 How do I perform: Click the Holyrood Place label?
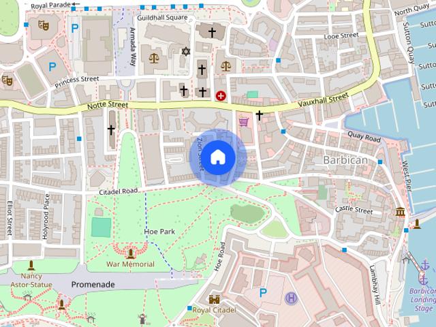(46, 217)
